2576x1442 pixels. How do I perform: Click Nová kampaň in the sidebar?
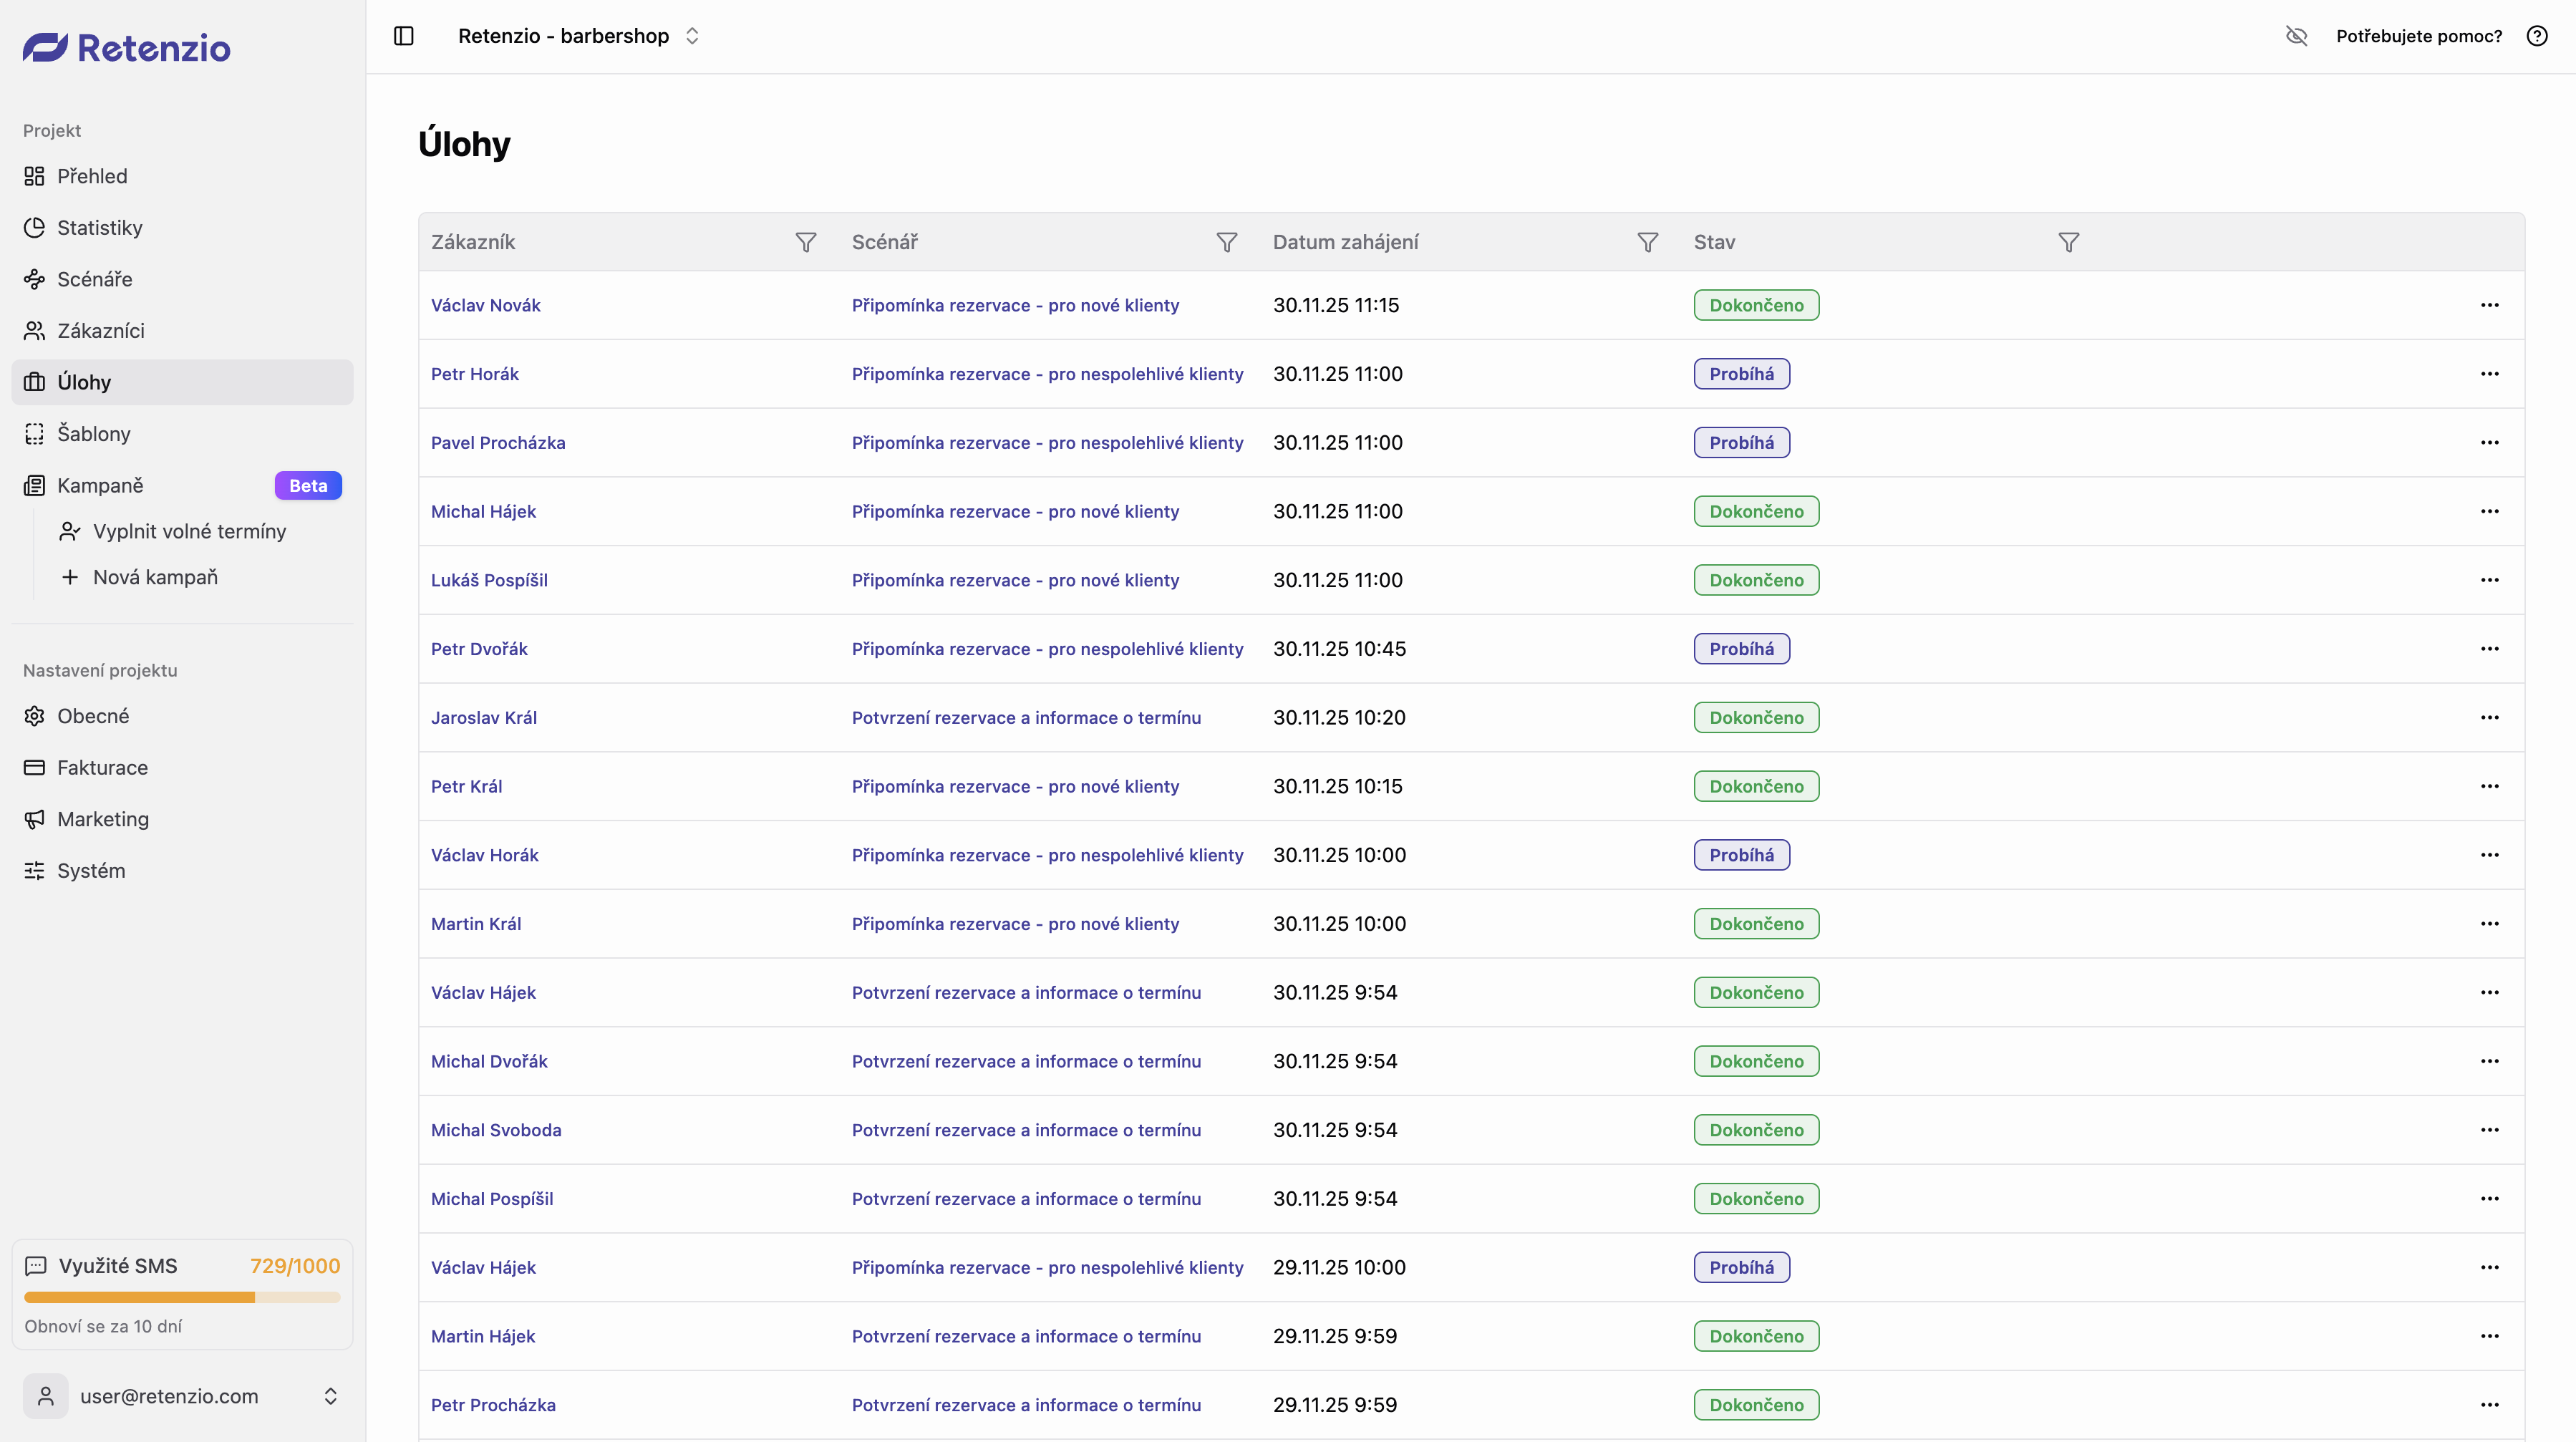pyautogui.click(x=155, y=577)
